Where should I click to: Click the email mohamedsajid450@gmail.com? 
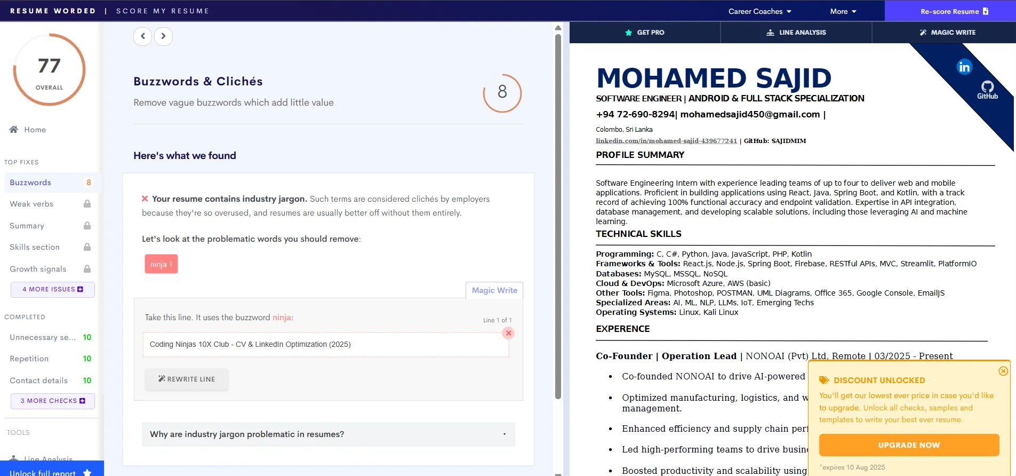(750, 114)
